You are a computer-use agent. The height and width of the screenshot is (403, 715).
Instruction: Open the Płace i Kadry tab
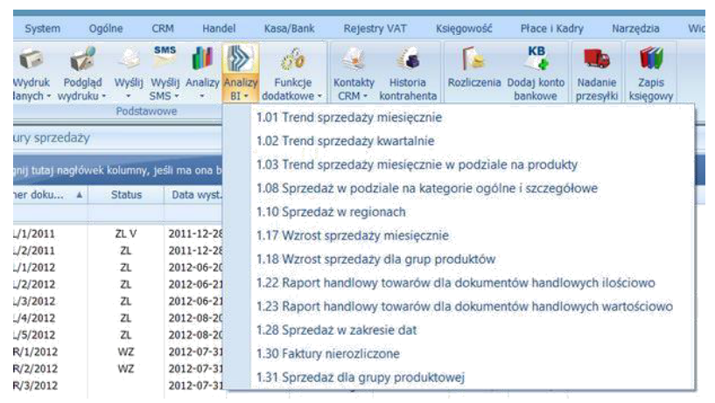coord(545,28)
